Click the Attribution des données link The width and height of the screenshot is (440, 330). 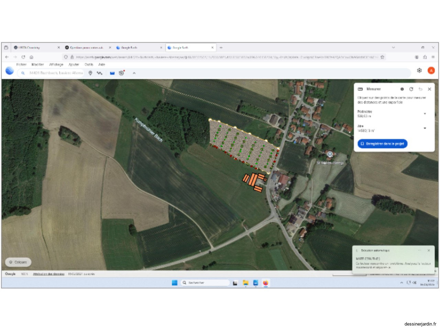click(48, 274)
